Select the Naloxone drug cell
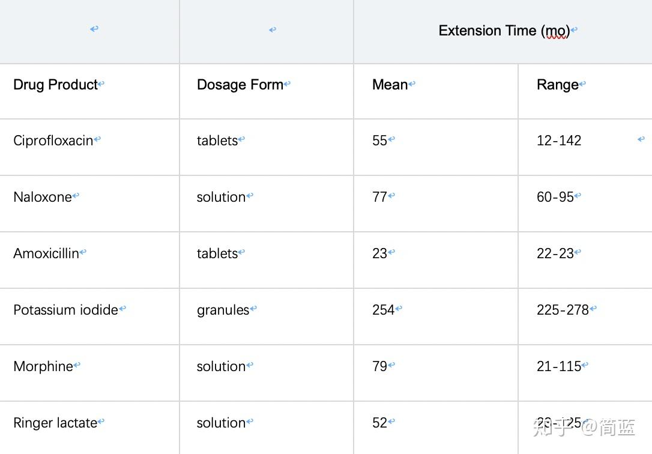This screenshot has width=652, height=454. coord(42,197)
